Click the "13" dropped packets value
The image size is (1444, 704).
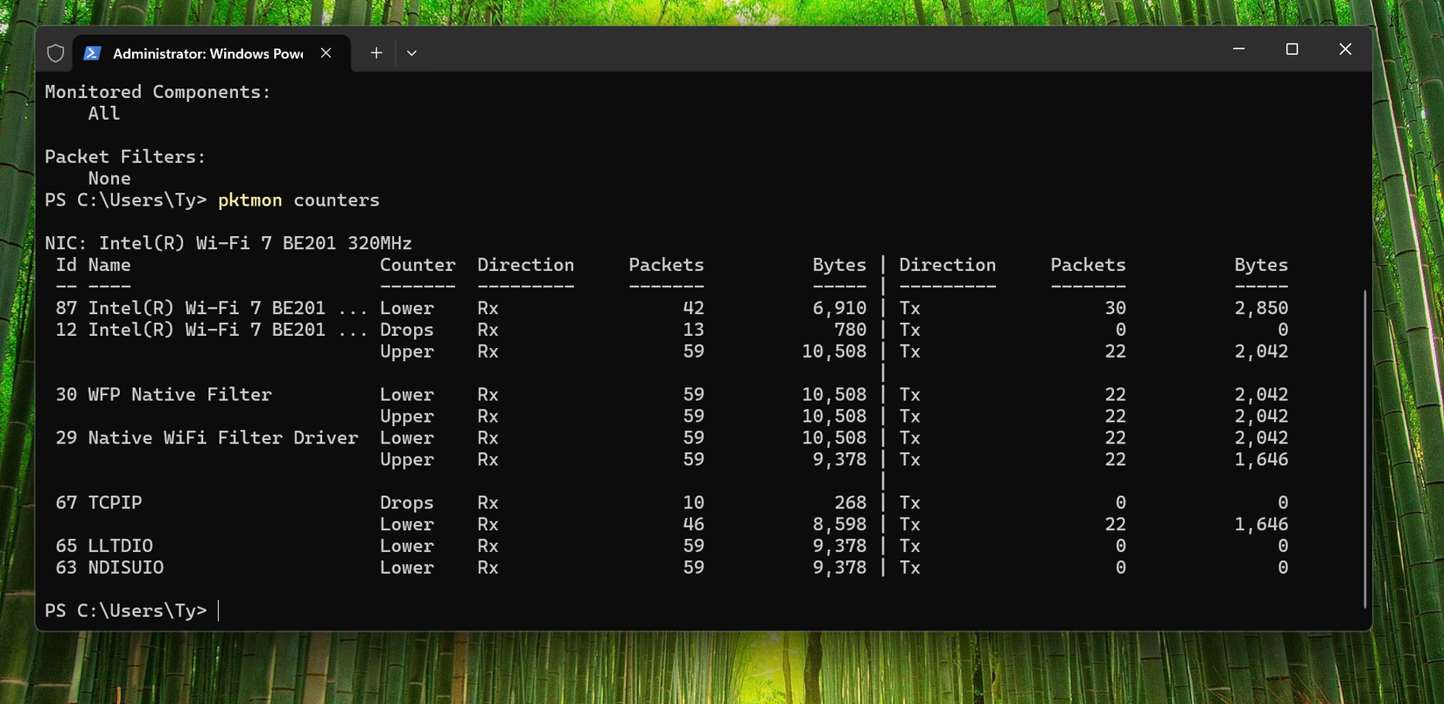(693, 330)
